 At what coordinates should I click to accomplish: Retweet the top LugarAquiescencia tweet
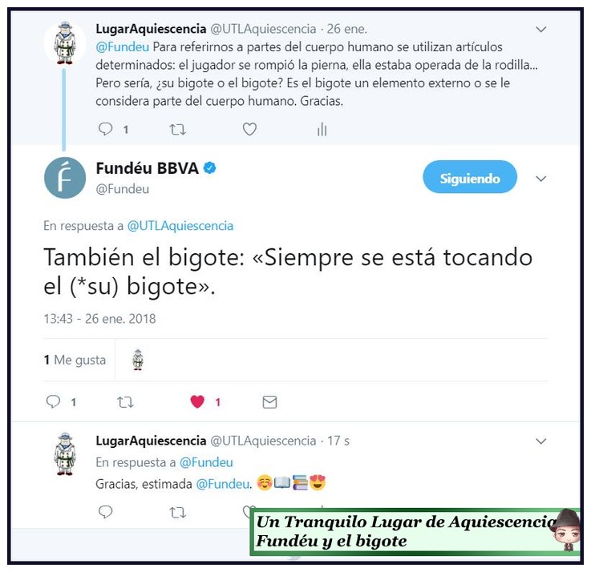(177, 130)
